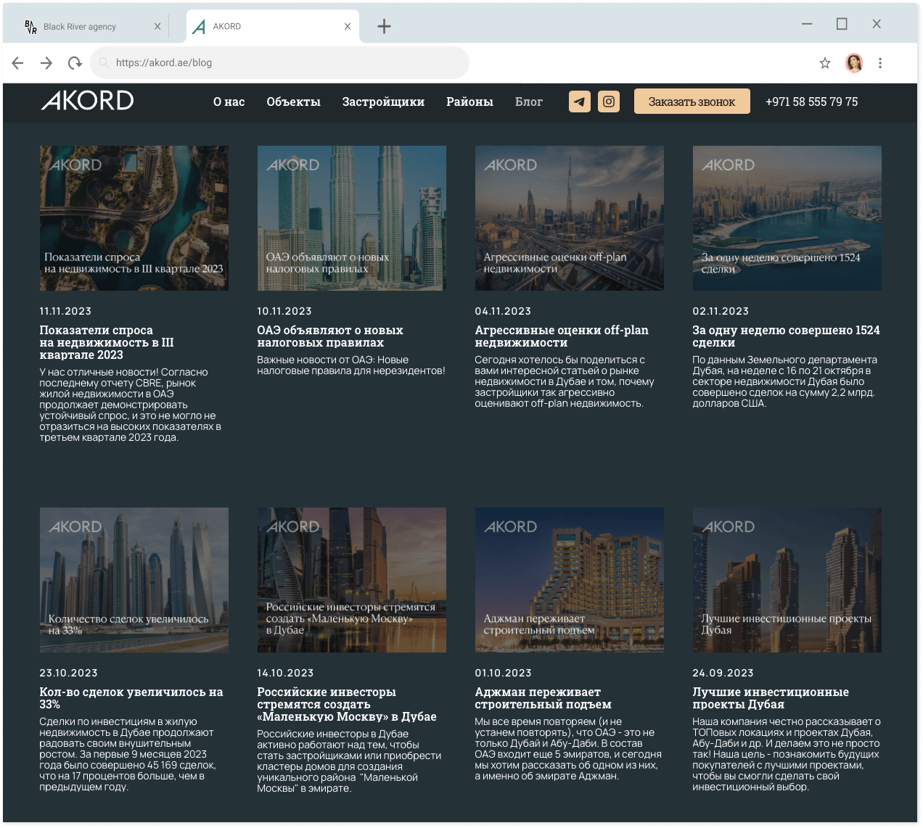The image size is (923, 828).
Task: Open article title 'За одну неделю совершено 1524 сделки'
Action: tap(786, 336)
